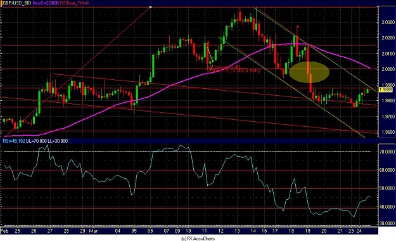Click the 1.9800 price axis label
The width and height of the screenshot is (396, 241).
(388, 101)
